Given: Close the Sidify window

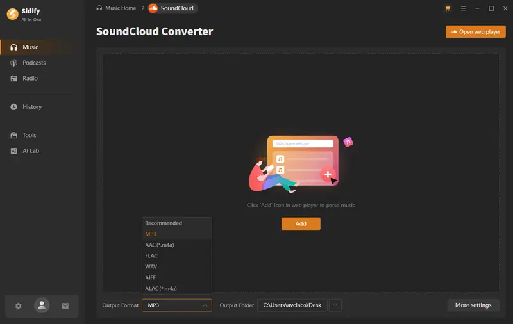Looking at the screenshot, I should (x=505, y=8).
